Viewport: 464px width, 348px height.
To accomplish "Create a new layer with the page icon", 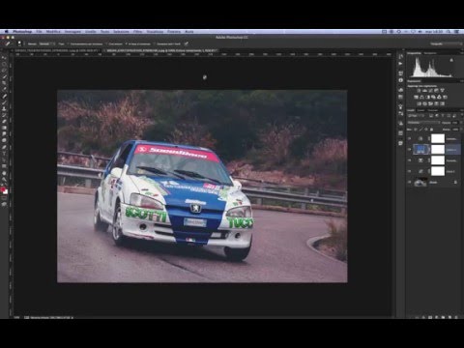I will [449, 317].
